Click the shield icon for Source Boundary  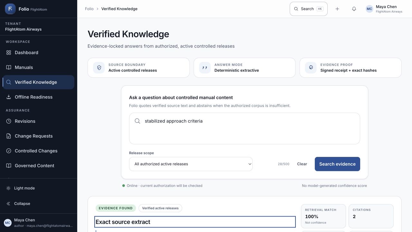pyautogui.click(x=99, y=68)
